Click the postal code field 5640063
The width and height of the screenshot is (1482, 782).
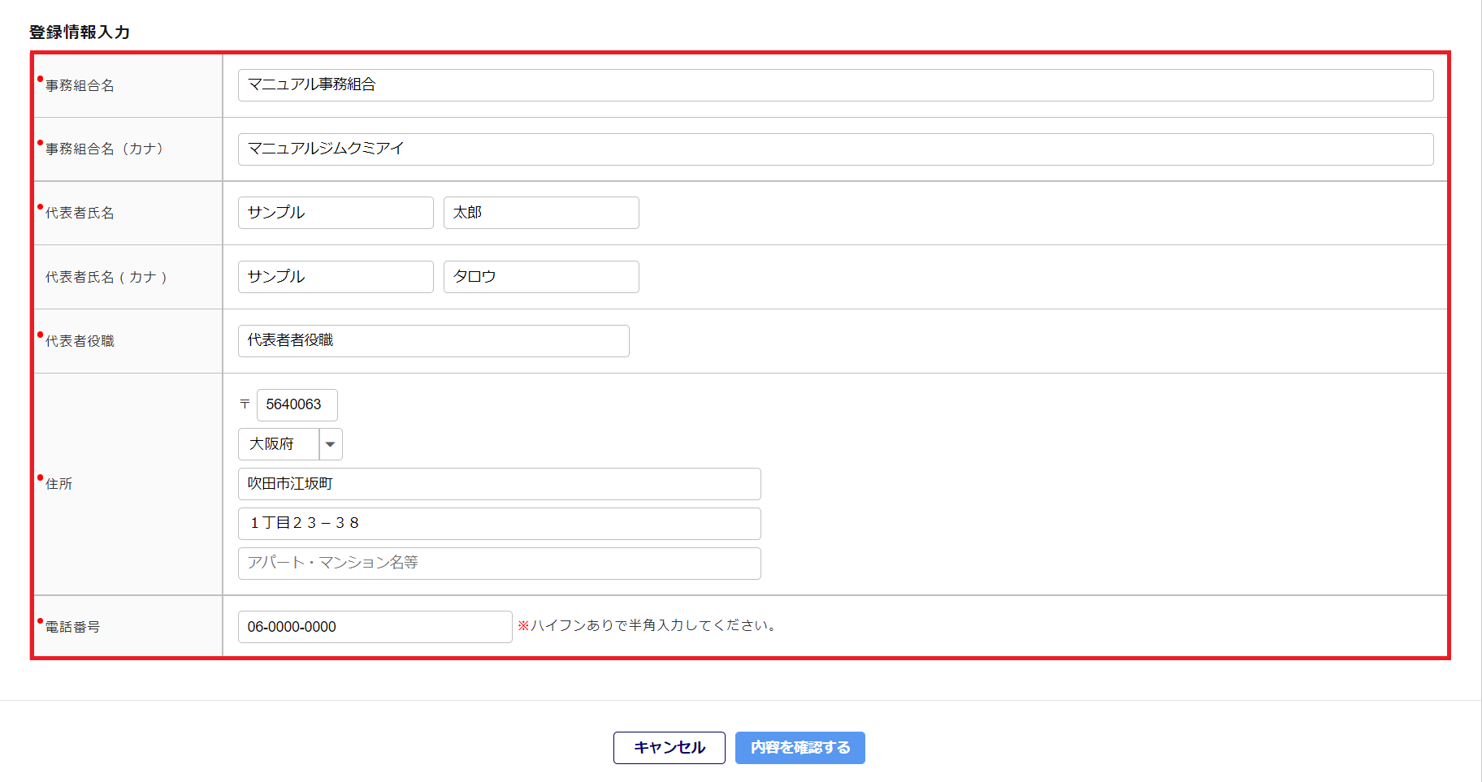coord(297,404)
